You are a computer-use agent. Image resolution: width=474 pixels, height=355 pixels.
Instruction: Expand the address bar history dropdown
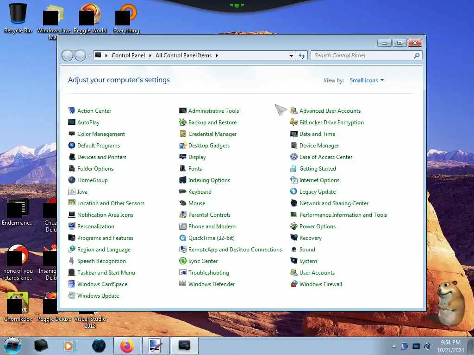click(x=291, y=55)
